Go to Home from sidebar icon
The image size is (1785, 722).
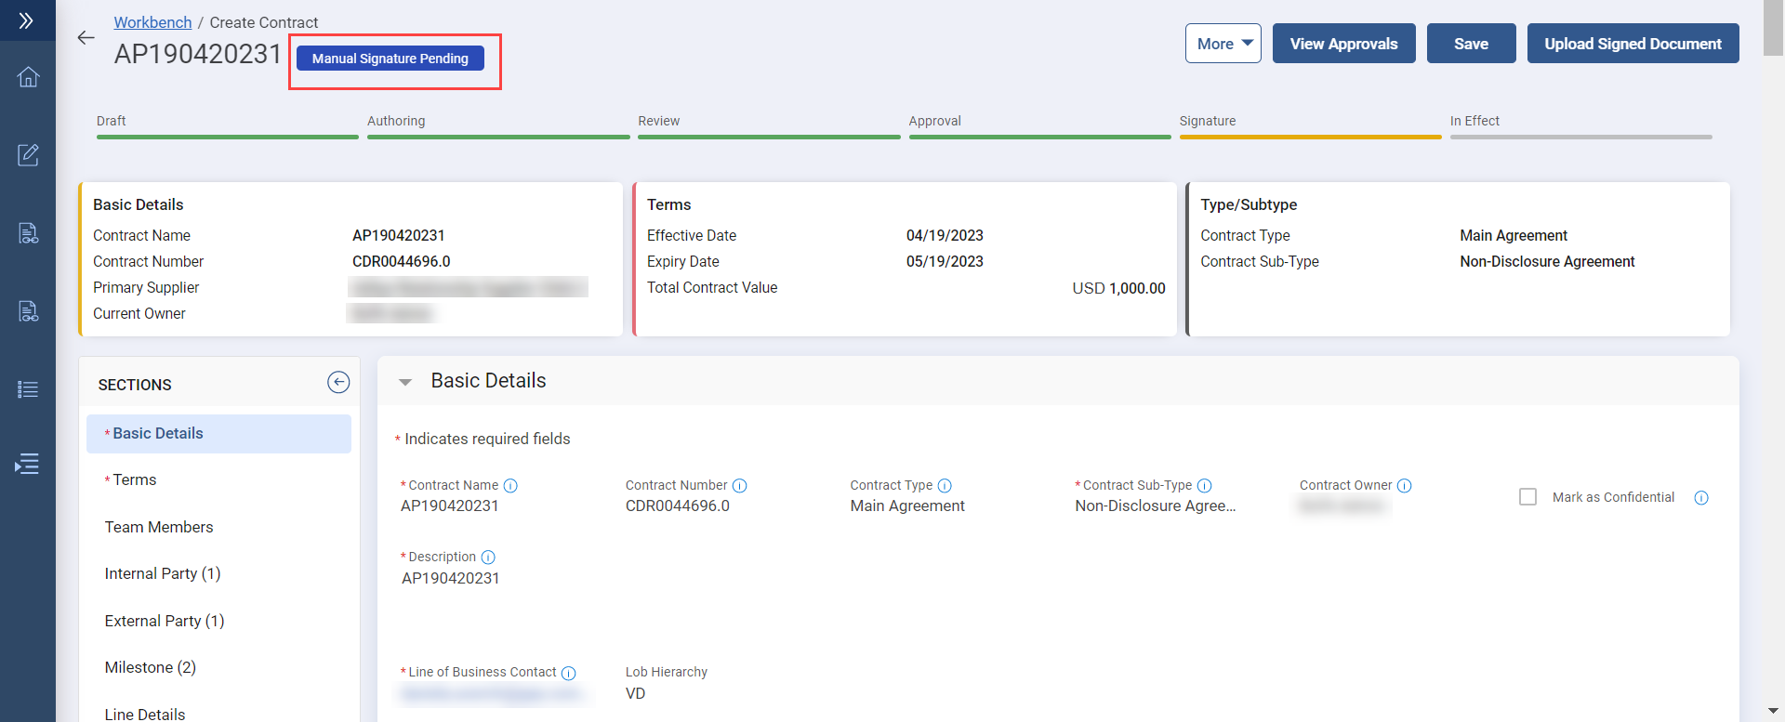[x=28, y=77]
